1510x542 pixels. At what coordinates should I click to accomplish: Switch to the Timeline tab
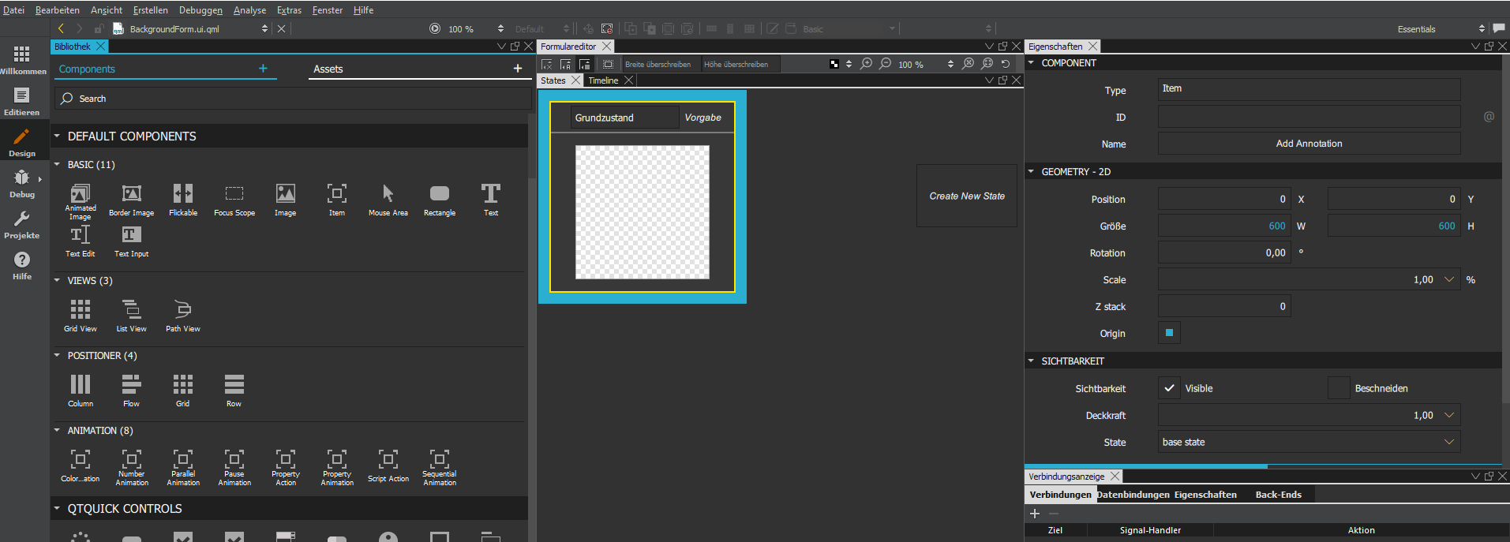[603, 80]
